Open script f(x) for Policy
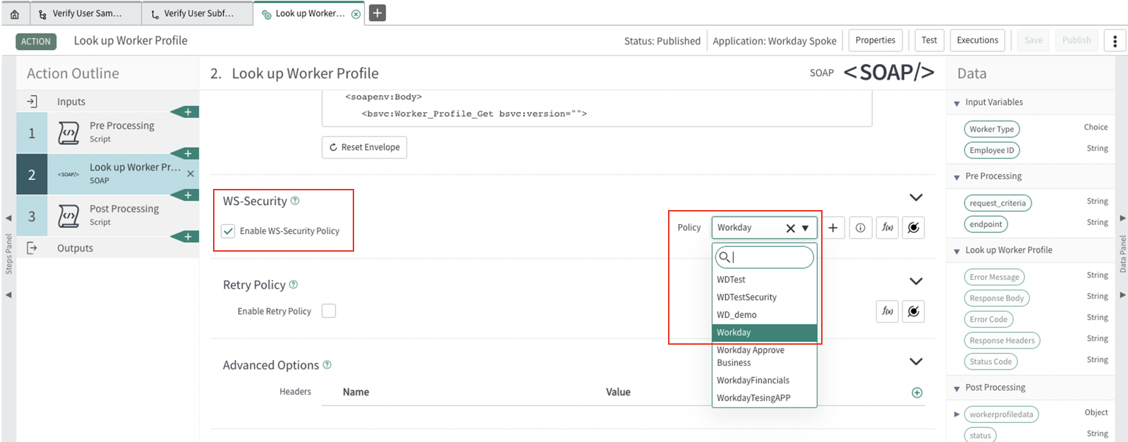This screenshot has height=442, width=1128. [x=887, y=228]
